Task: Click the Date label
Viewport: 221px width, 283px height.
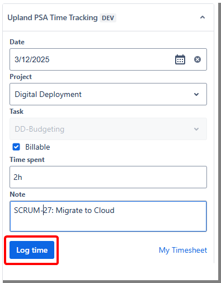Action: click(17, 42)
